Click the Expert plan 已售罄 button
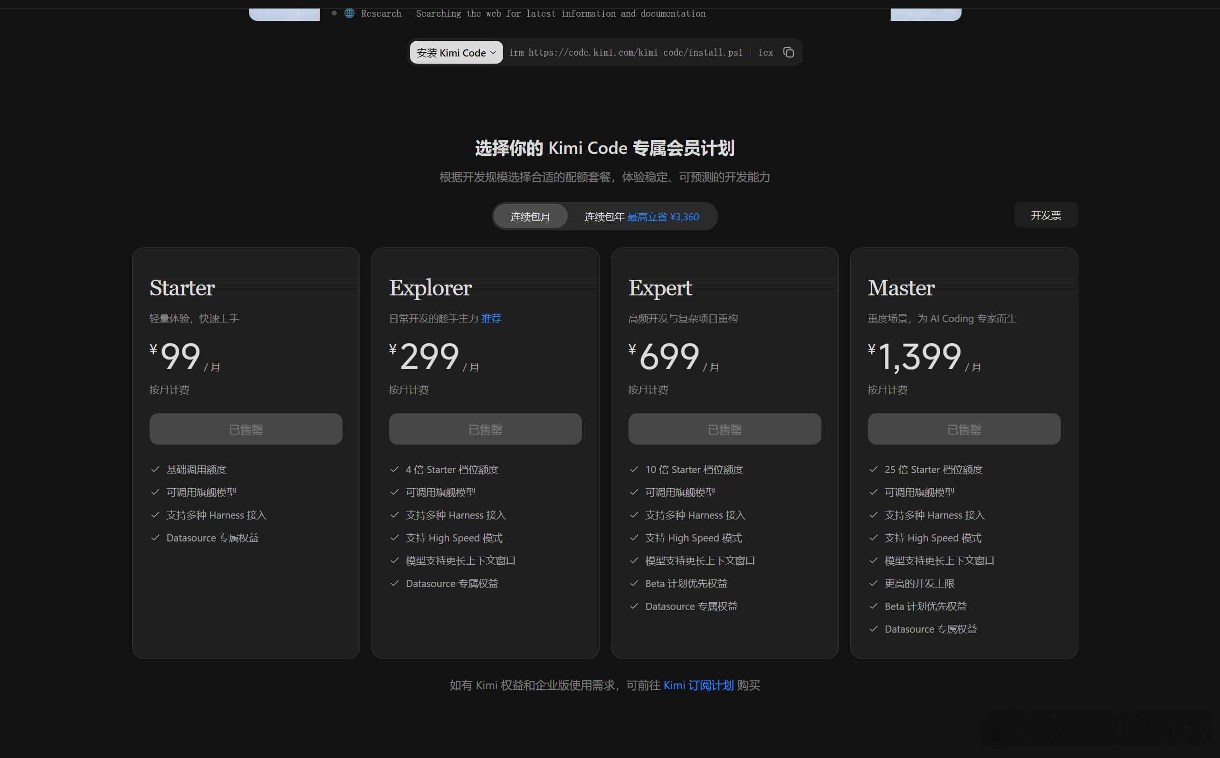The width and height of the screenshot is (1220, 758). tap(724, 429)
